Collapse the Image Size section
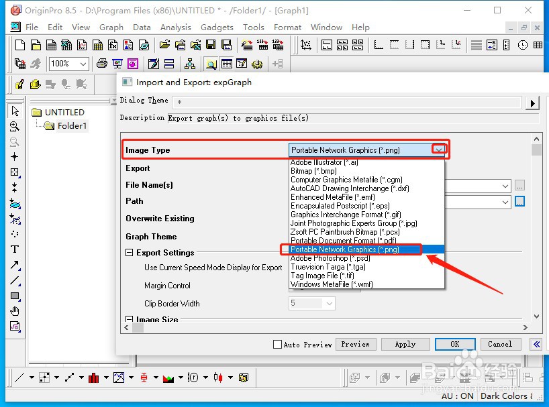This screenshot has width=549, height=407. [130, 319]
